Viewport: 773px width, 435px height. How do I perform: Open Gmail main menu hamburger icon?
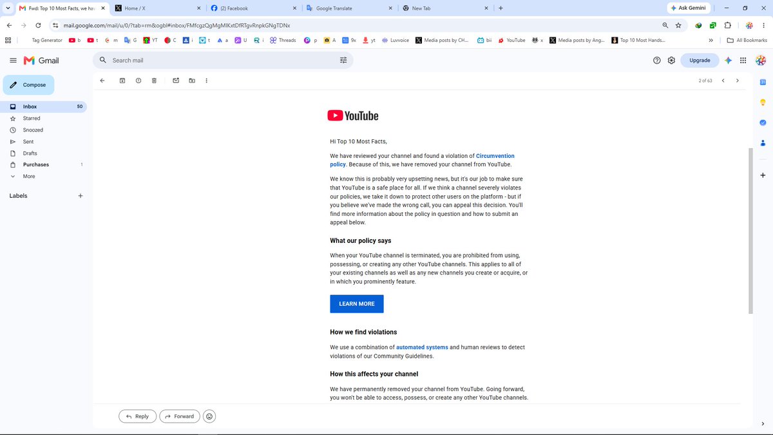click(x=13, y=60)
